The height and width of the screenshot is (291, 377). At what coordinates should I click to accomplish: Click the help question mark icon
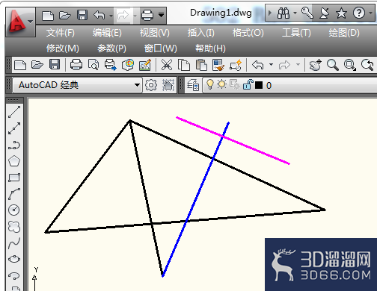[x=359, y=13]
